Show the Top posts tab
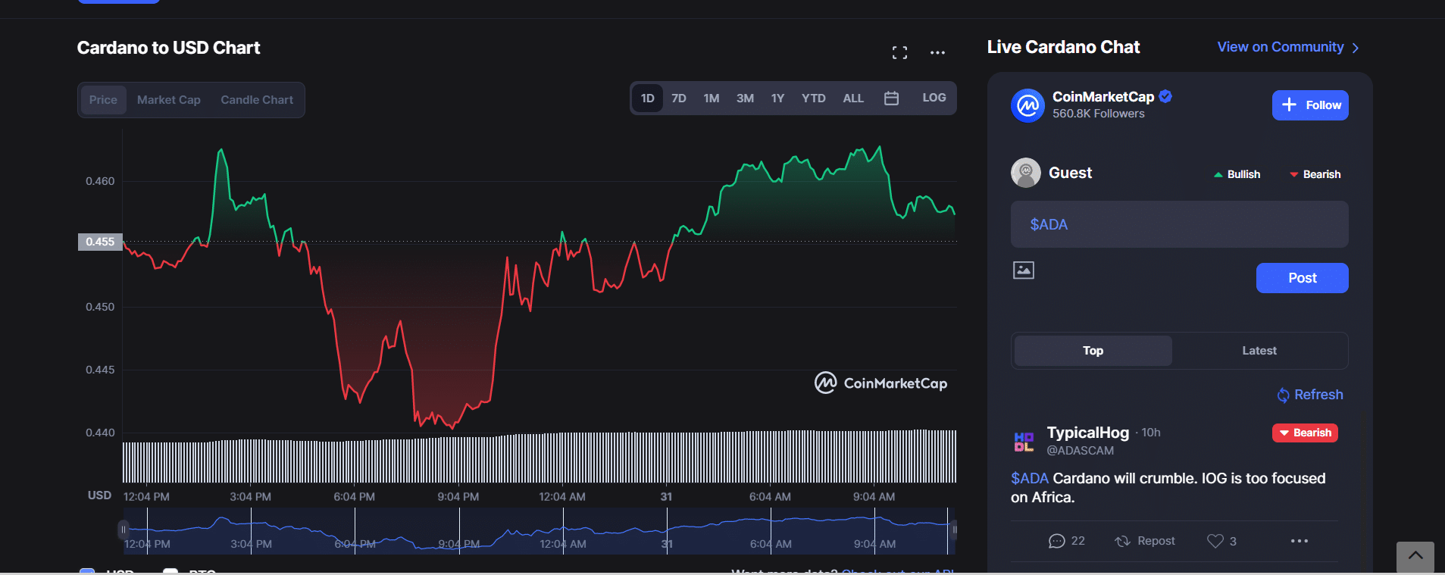 [x=1093, y=351]
